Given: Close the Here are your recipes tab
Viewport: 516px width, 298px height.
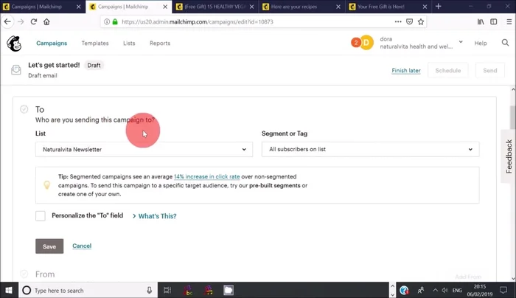Looking at the screenshot, I should (338, 7).
